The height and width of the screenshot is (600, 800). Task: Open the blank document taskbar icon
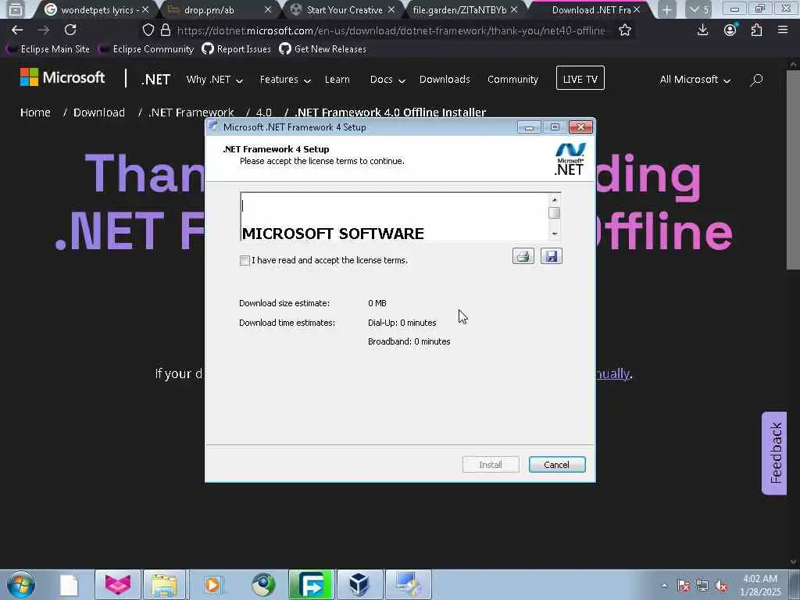pos(69,584)
